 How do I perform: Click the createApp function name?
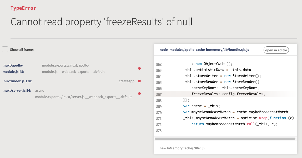(x=127, y=81)
